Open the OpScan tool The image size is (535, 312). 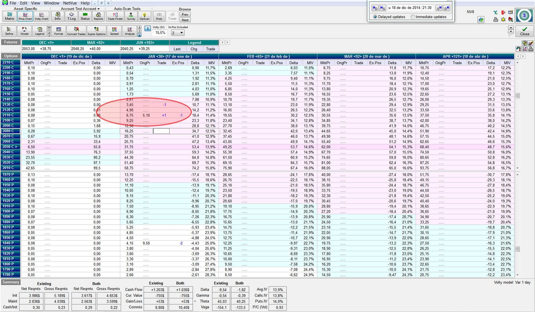tap(144, 16)
